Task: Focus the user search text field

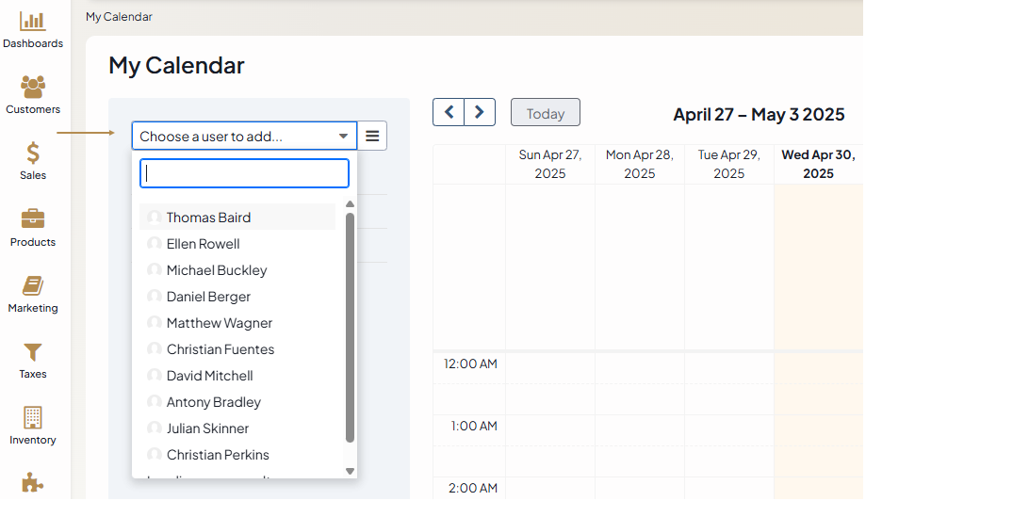Action: coord(244,173)
